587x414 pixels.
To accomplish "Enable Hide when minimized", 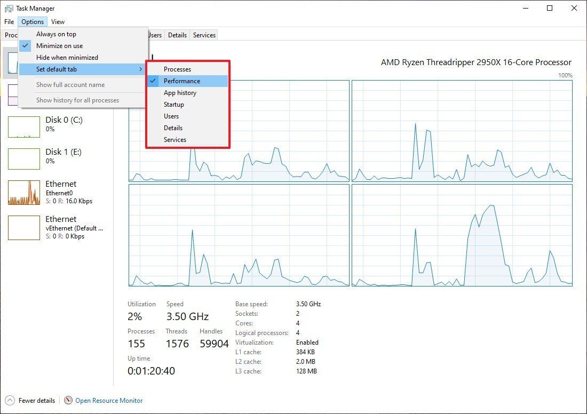I will click(x=67, y=57).
